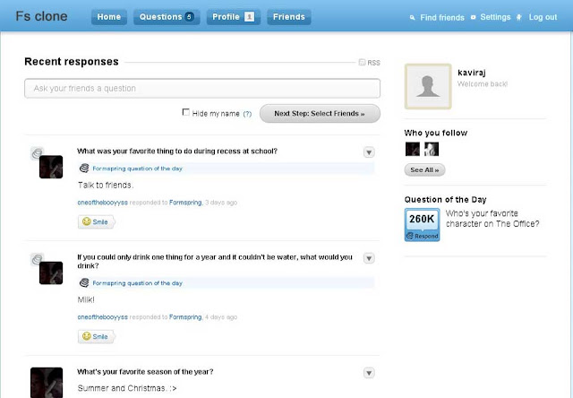The image size is (573, 398).
Task: Open the first followed user thumbnail
Action: click(x=413, y=149)
